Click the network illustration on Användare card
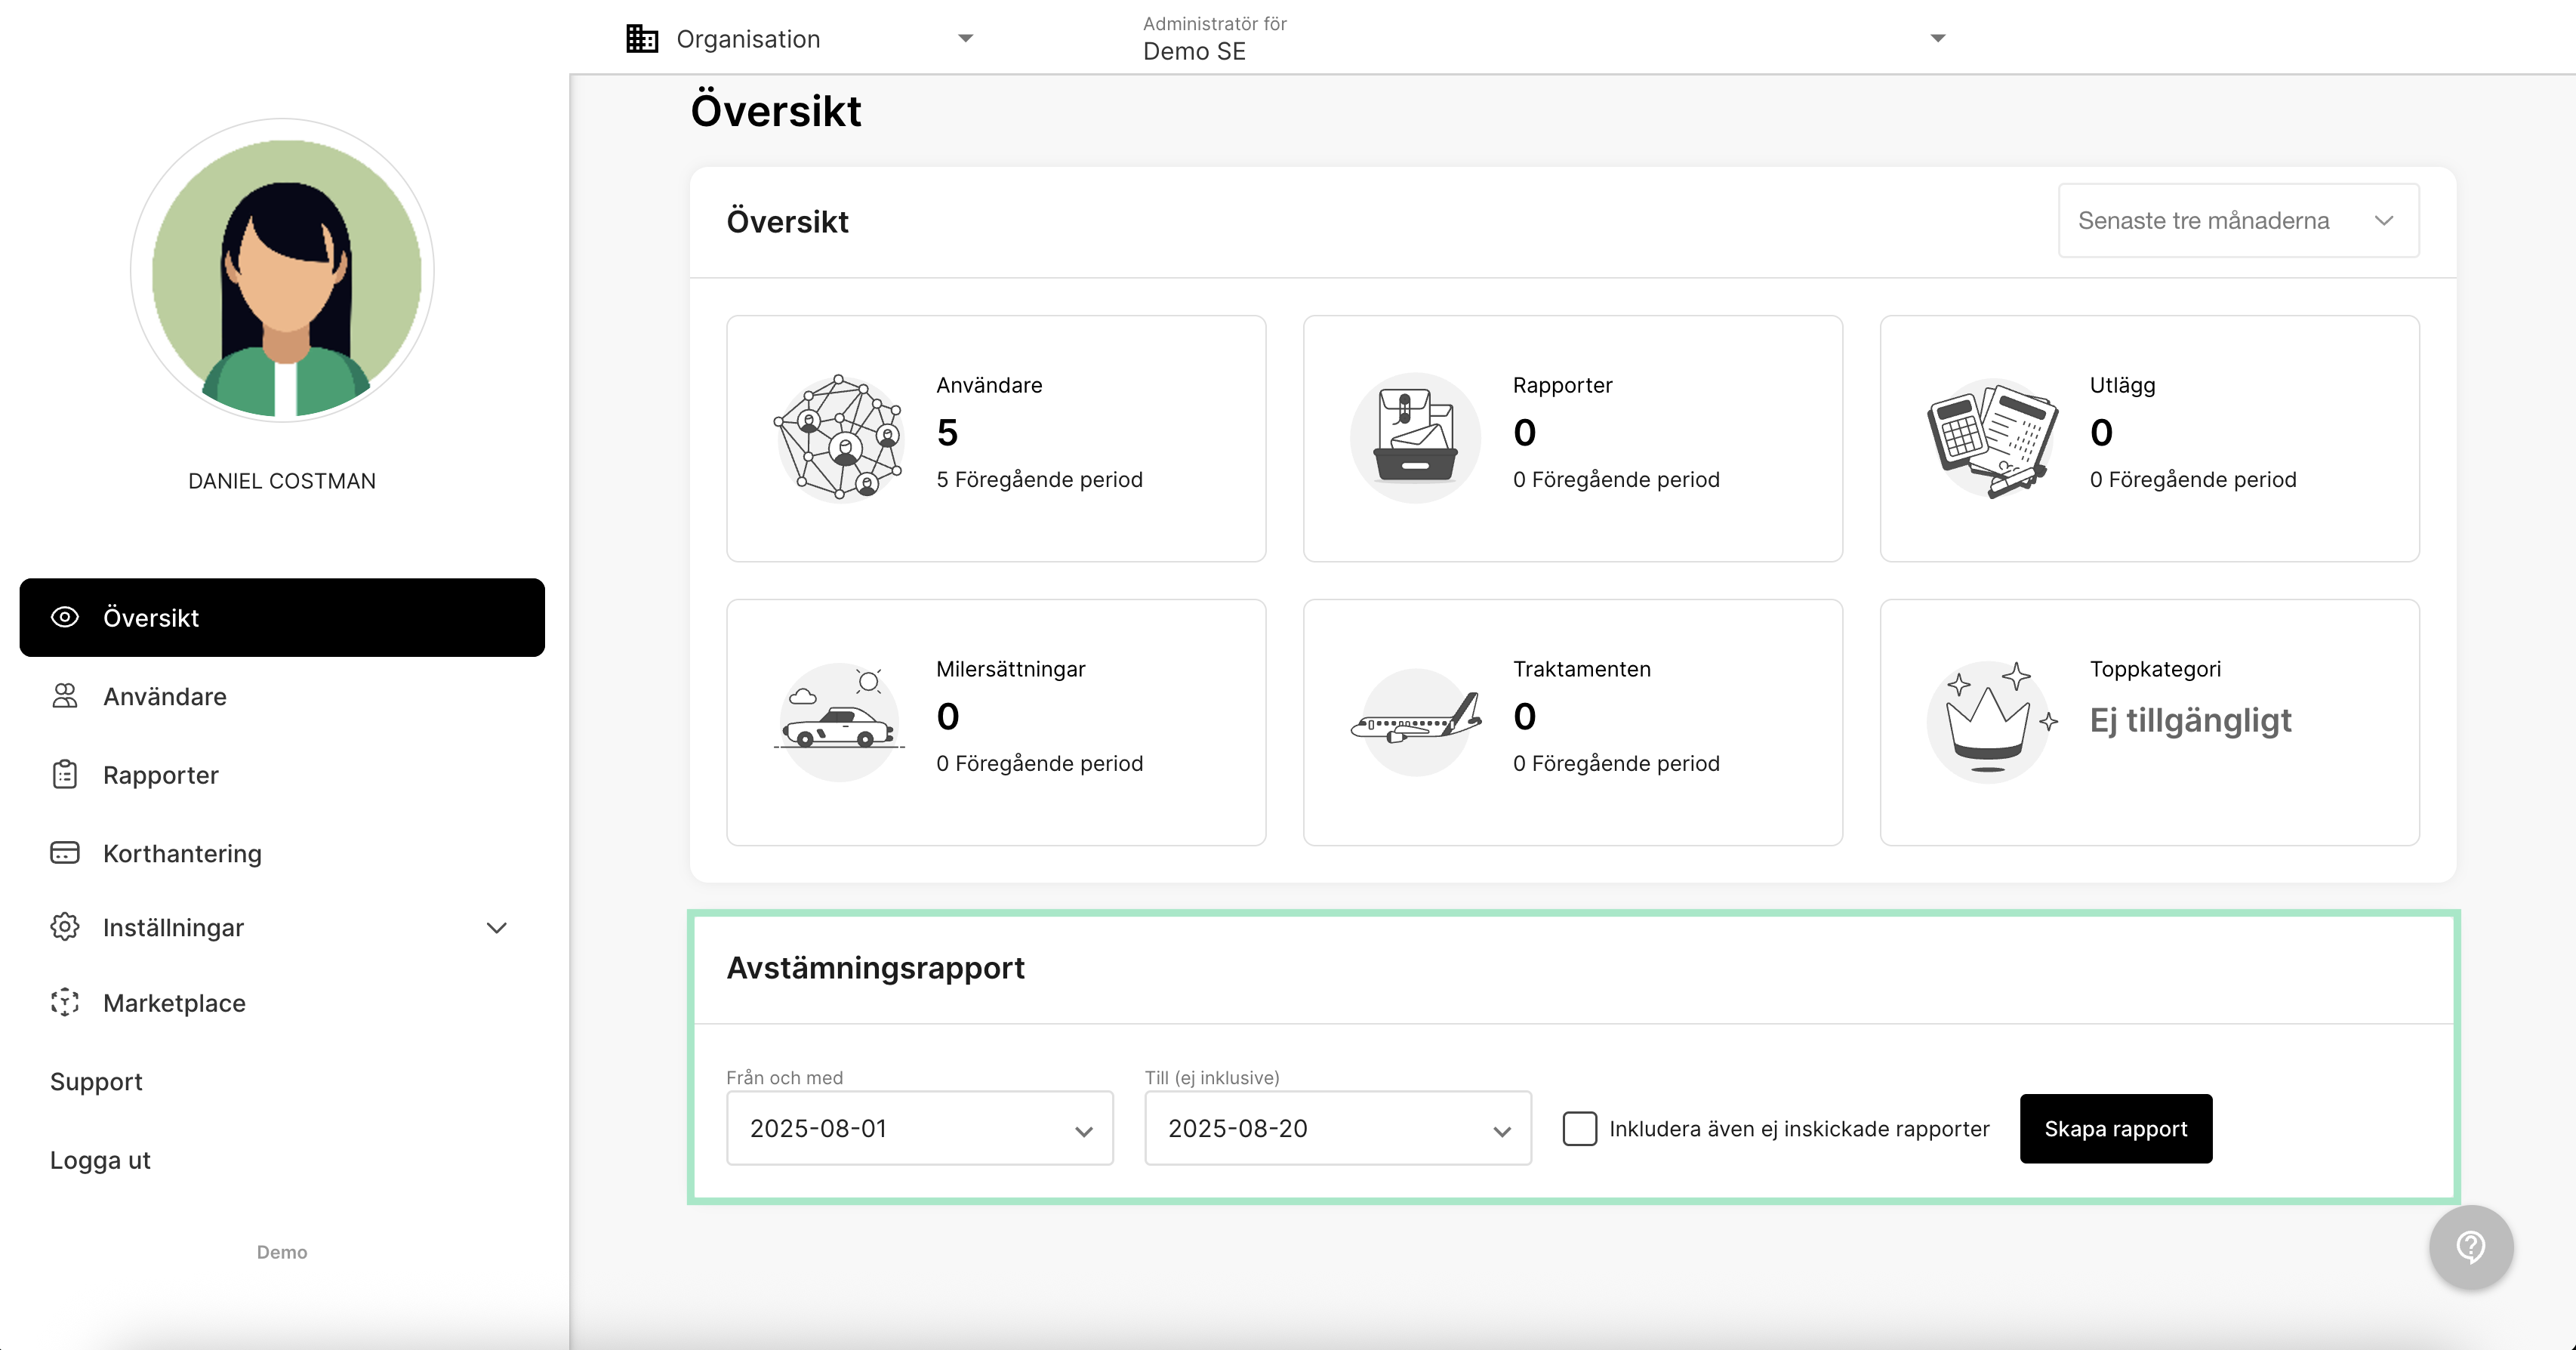 click(840, 438)
